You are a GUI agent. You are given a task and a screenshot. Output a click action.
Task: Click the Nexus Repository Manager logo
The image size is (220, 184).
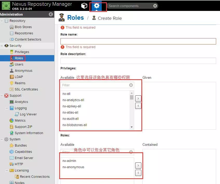point(6,6)
